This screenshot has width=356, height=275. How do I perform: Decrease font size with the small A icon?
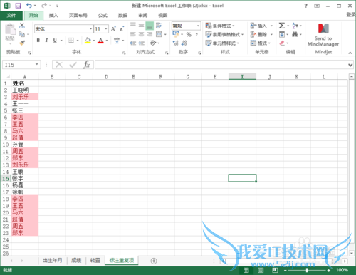(x=122, y=28)
